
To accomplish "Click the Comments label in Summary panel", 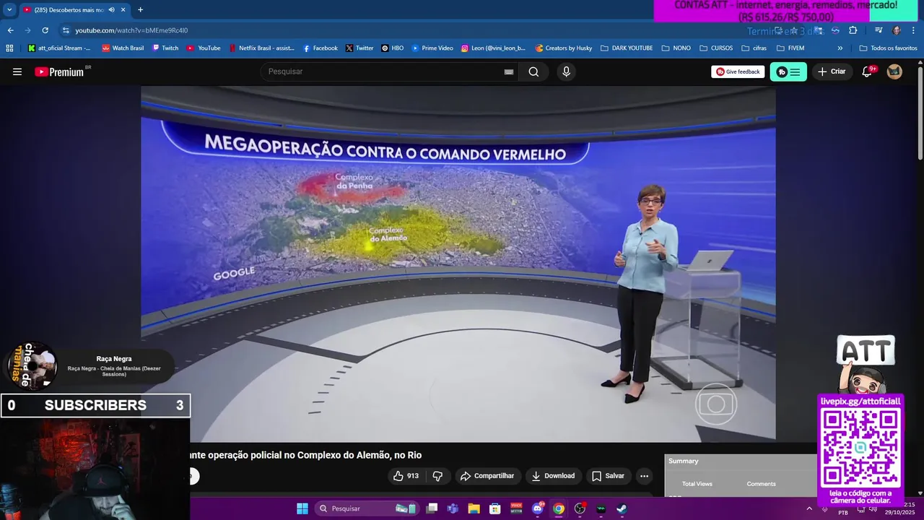I will tap(761, 484).
